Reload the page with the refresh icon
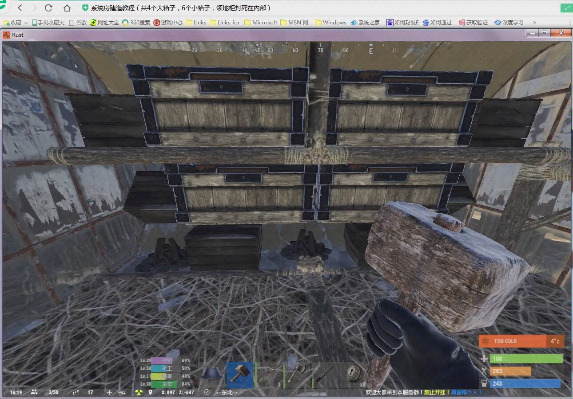The width and height of the screenshot is (573, 399). 49,8
